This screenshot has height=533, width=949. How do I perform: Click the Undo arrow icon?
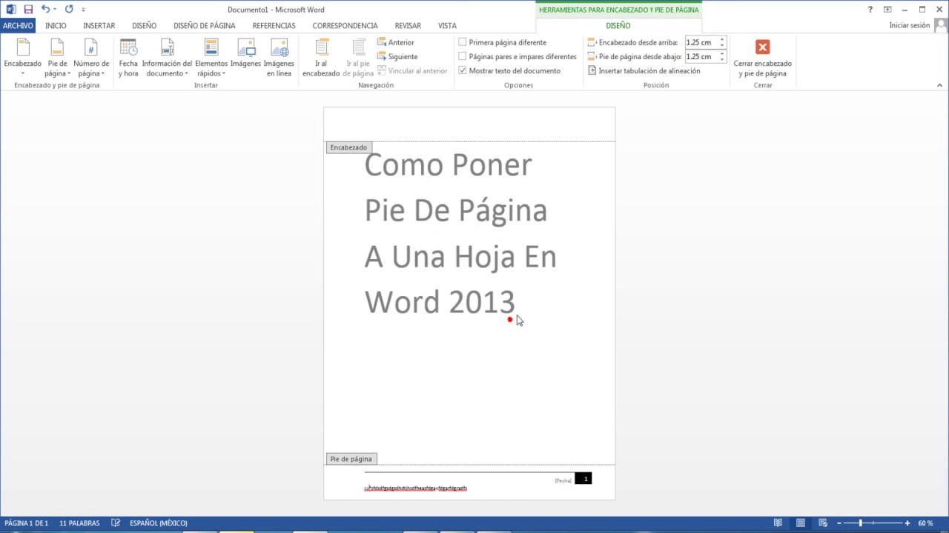coord(46,10)
